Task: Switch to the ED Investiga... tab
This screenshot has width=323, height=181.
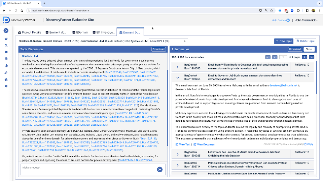Action: coord(103,33)
